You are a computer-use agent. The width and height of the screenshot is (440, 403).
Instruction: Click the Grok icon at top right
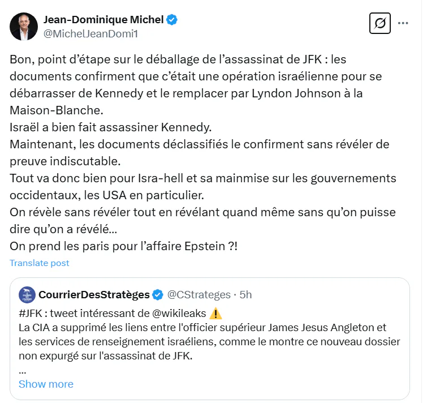coord(379,23)
